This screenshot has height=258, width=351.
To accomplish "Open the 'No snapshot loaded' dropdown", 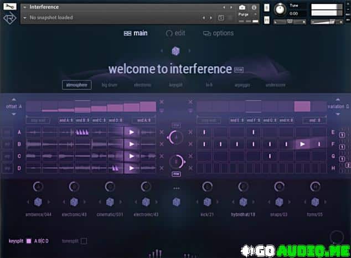I will click(25, 18).
